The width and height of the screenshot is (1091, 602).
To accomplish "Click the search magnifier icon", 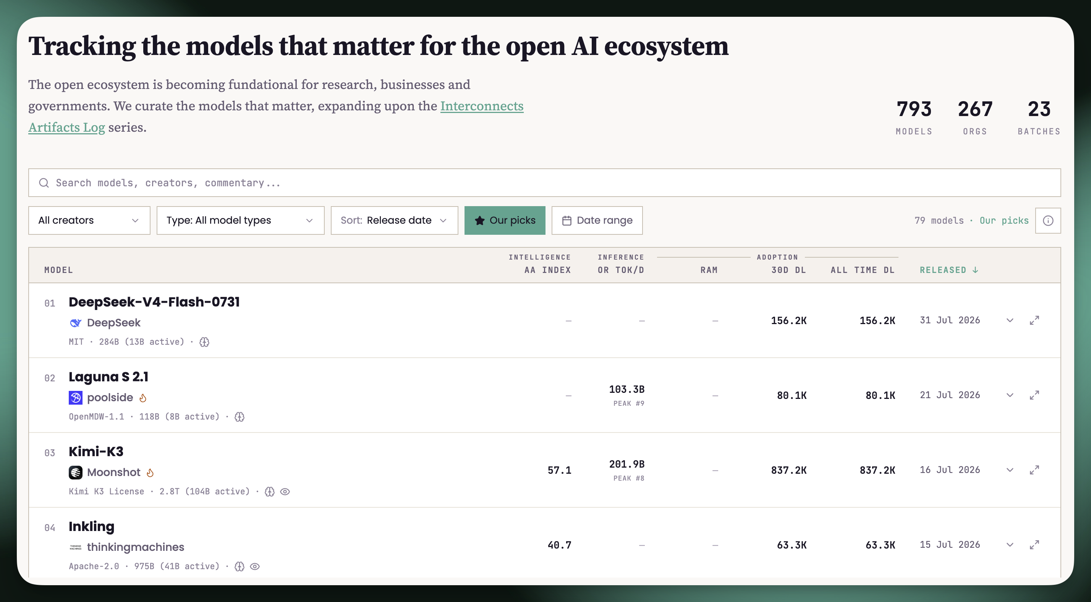I will tap(44, 183).
